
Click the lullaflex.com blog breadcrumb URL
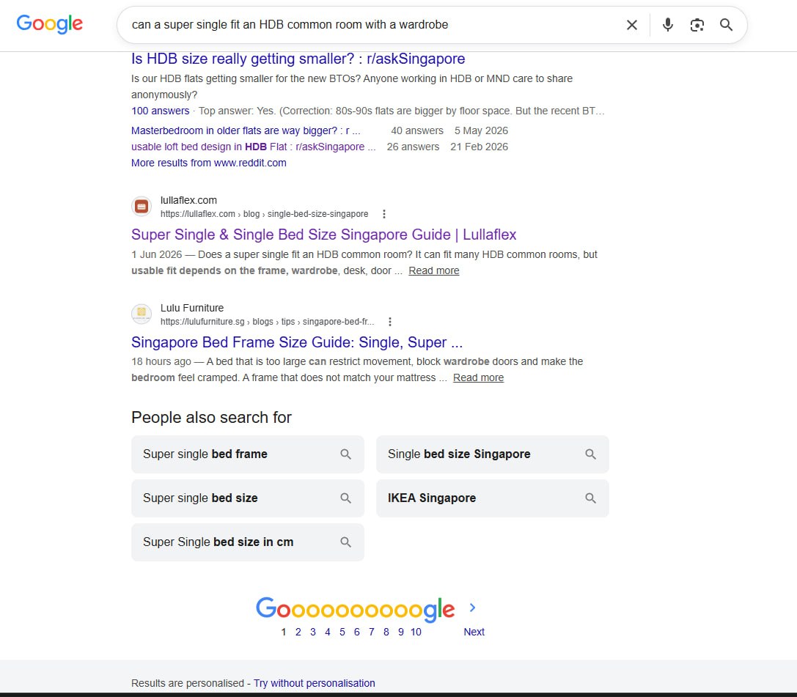point(264,214)
